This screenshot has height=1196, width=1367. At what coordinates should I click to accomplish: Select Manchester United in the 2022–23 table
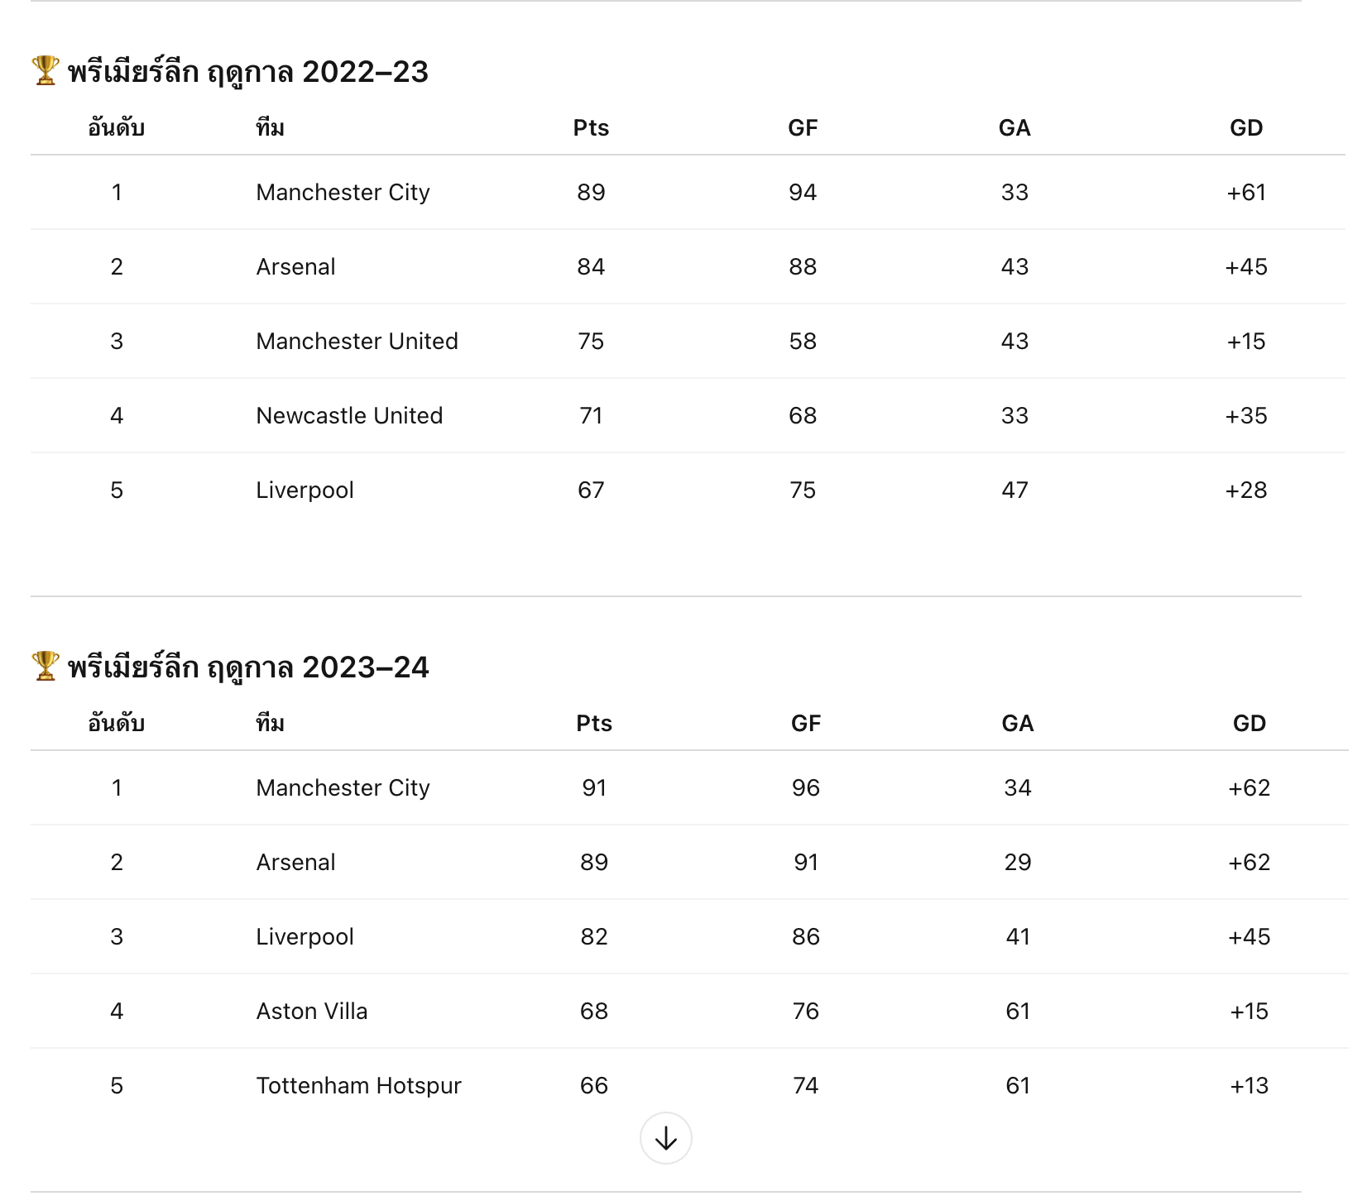pyautogui.click(x=357, y=341)
